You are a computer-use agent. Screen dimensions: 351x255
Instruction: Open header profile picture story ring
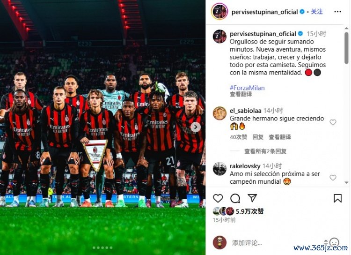pos(219,11)
